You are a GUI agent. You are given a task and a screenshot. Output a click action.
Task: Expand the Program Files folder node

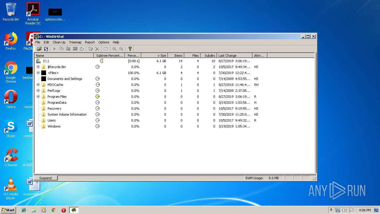point(38,97)
